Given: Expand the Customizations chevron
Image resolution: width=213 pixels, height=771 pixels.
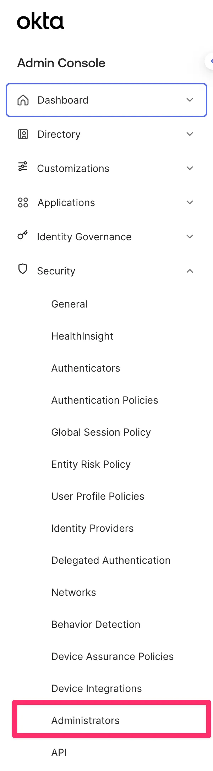Looking at the screenshot, I should point(190,168).
